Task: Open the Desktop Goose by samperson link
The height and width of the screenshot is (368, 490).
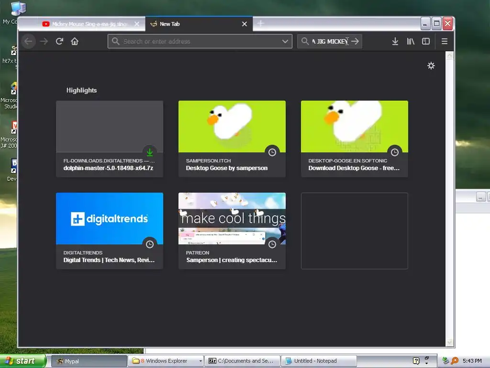Action: click(226, 168)
